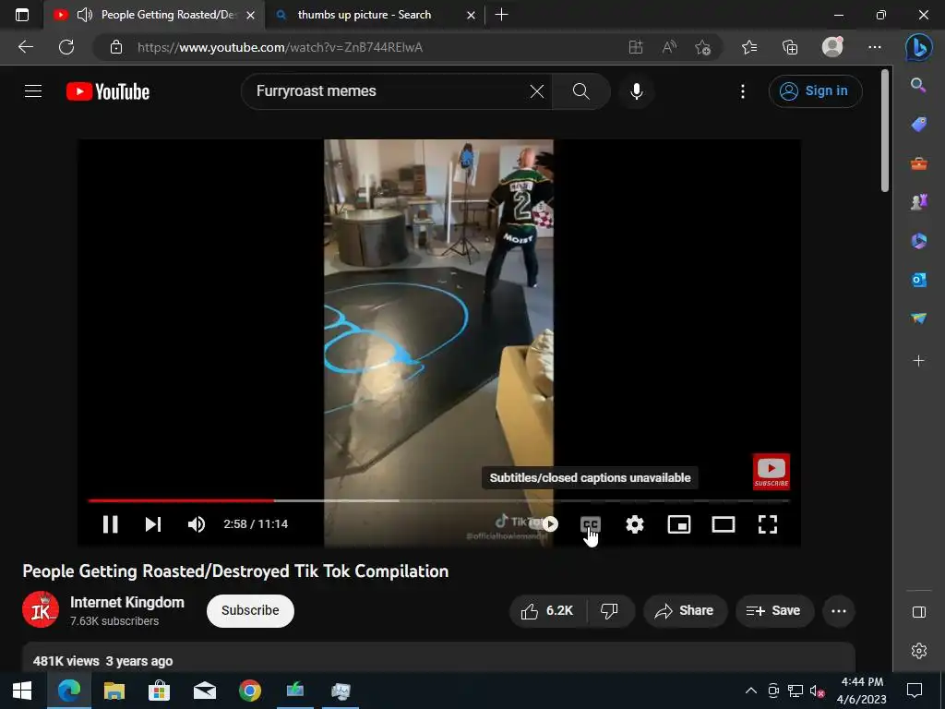Open the Edge profile avatar

tap(832, 47)
